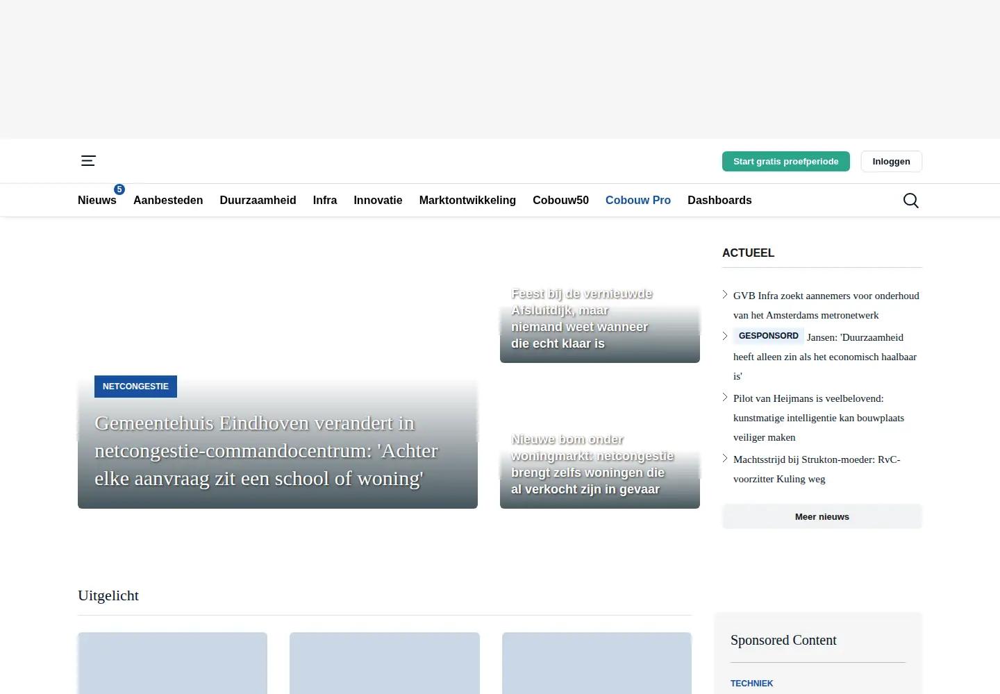Navigate to Marktontwikkeling
The image size is (1000, 694).
(467, 201)
